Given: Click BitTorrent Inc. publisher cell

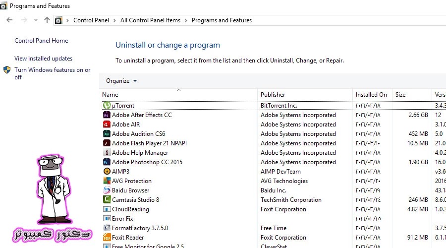Looking at the screenshot, I should click(x=279, y=106).
